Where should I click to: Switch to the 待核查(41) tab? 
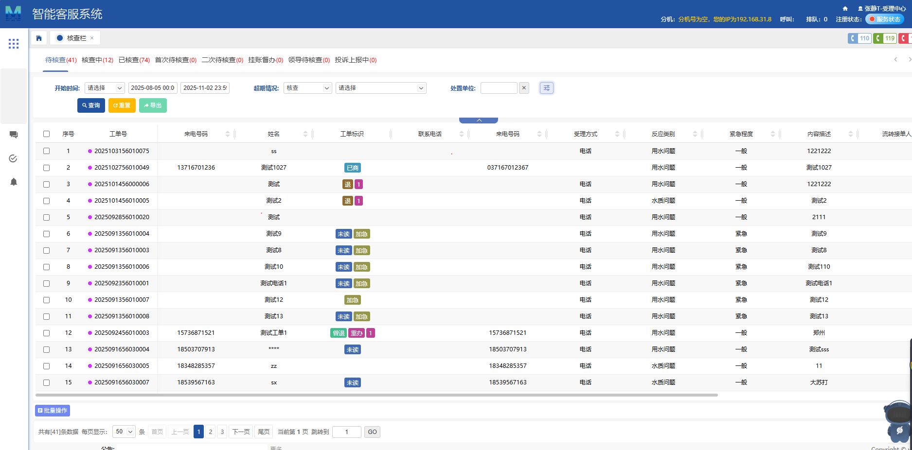pos(61,60)
